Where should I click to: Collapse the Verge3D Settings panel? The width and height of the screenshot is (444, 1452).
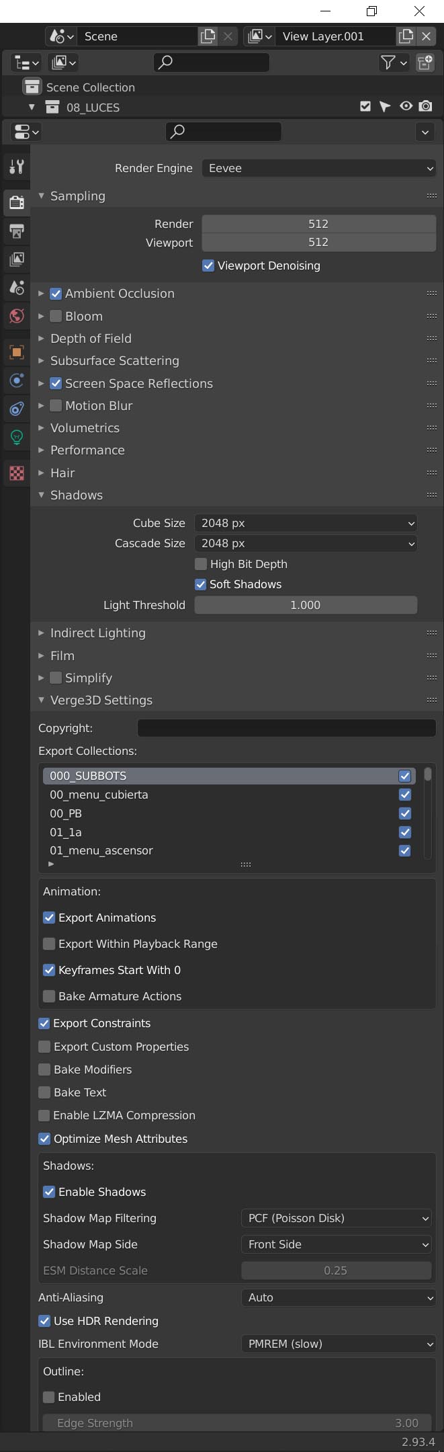[x=101, y=700]
